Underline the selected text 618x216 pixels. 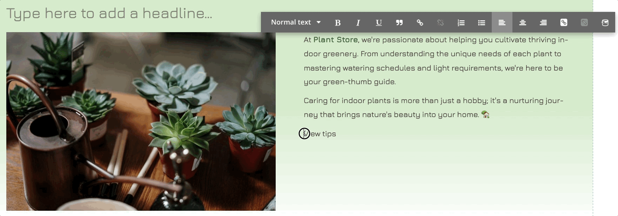click(378, 22)
